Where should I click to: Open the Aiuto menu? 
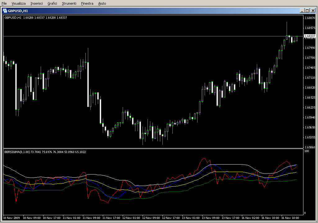[x=102, y=3]
